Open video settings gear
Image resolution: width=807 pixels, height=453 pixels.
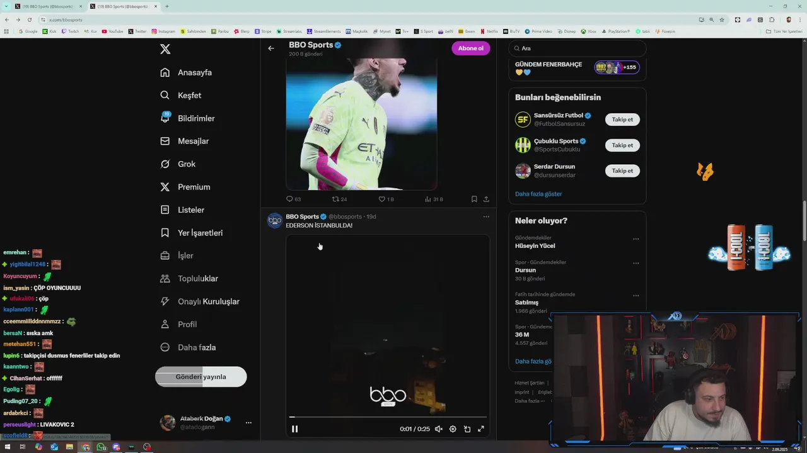coord(453,429)
